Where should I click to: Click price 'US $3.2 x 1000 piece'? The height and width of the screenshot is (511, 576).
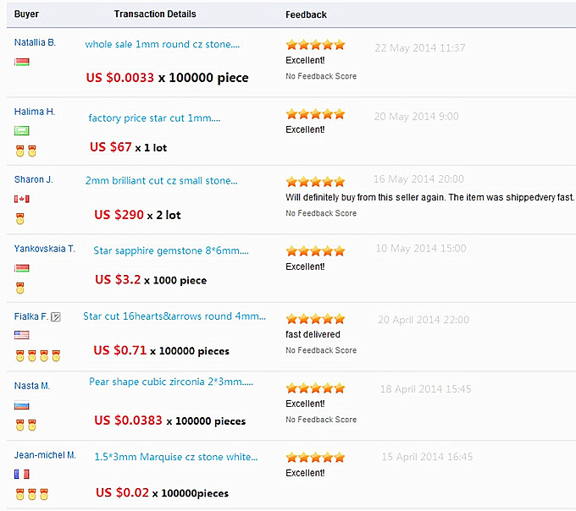click(151, 280)
